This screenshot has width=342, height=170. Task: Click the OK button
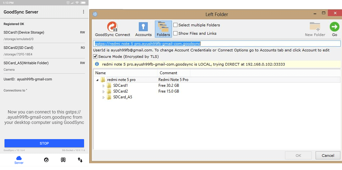pos(299,156)
